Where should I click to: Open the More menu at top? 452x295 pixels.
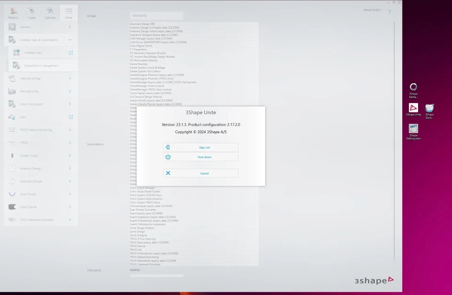(x=68, y=12)
